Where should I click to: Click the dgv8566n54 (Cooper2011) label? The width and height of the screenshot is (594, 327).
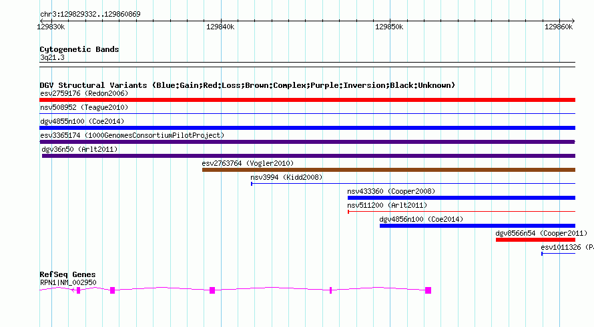(541, 233)
